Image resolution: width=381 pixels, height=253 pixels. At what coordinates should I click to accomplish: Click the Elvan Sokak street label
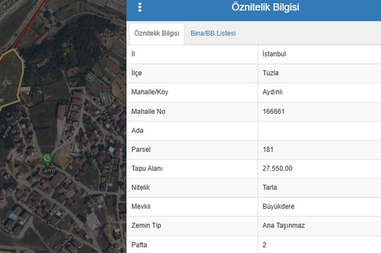tap(113, 33)
